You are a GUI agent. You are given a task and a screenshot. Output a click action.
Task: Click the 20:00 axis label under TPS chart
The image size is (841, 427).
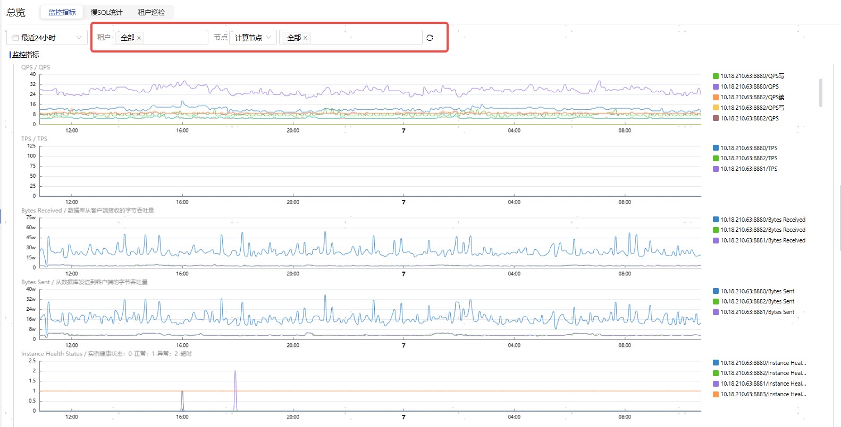(293, 202)
